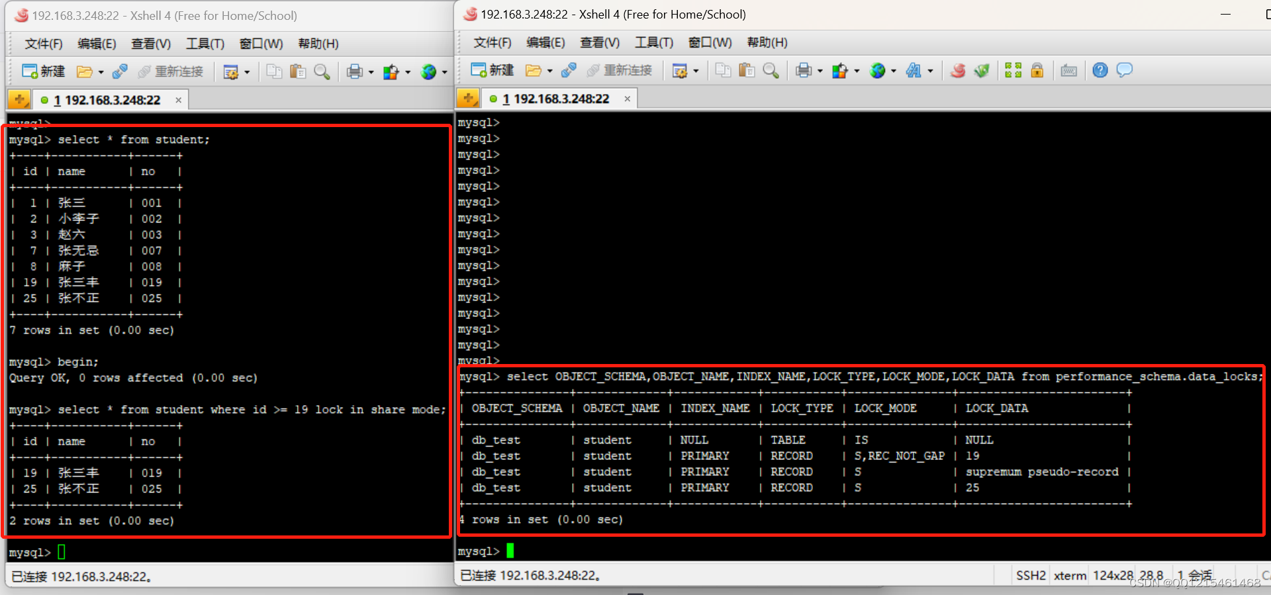1271x595 pixels.
Task: Click Disconnect plug icon in right Xshell window
Action: 569,70
